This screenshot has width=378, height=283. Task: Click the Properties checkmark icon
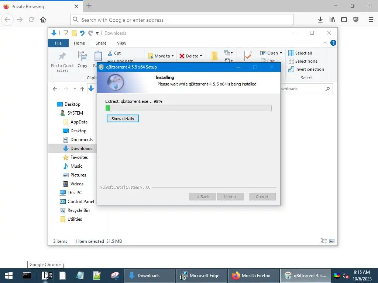click(x=248, y=56)
